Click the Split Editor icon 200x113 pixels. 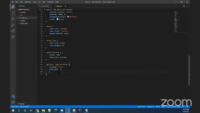184,6
